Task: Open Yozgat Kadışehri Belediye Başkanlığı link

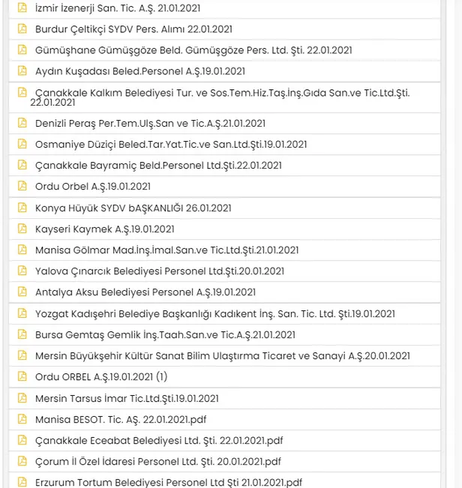Action: coord(214,313)
